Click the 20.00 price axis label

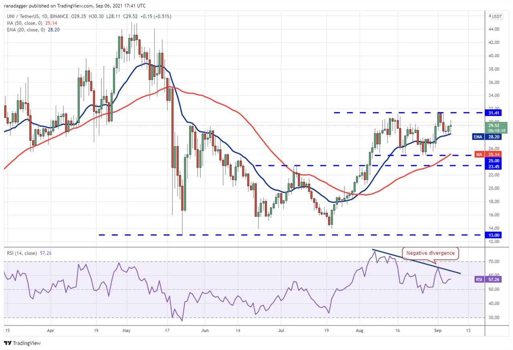pyautogui.click(x=493, y=188)
